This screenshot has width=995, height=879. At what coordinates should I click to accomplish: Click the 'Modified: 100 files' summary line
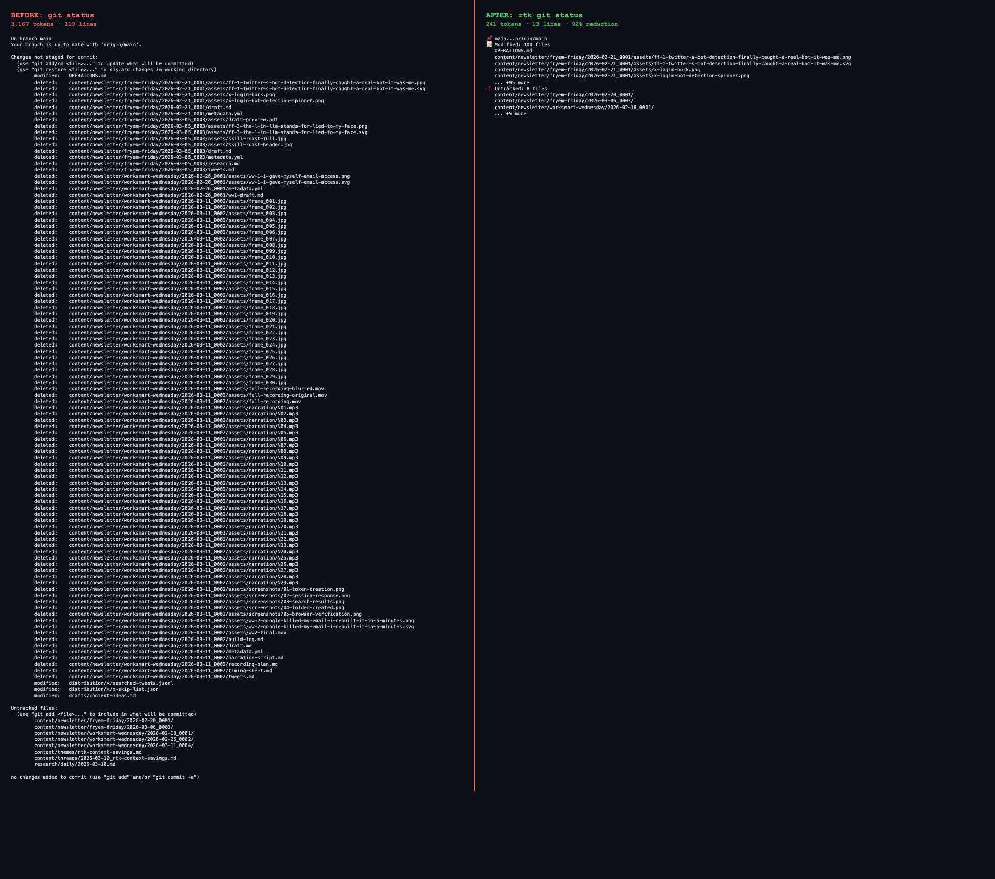point(522,45)
